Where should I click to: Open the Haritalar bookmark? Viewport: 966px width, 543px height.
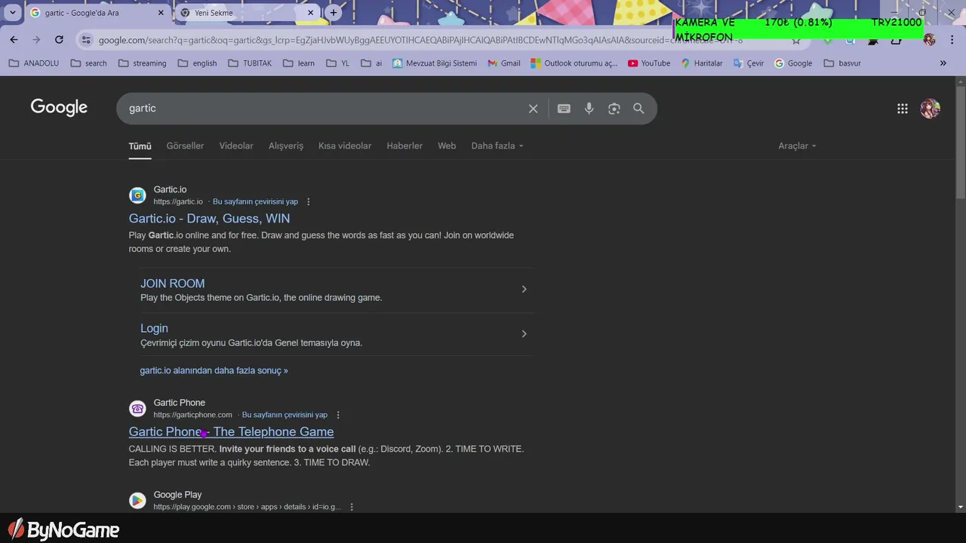(702, 63)
